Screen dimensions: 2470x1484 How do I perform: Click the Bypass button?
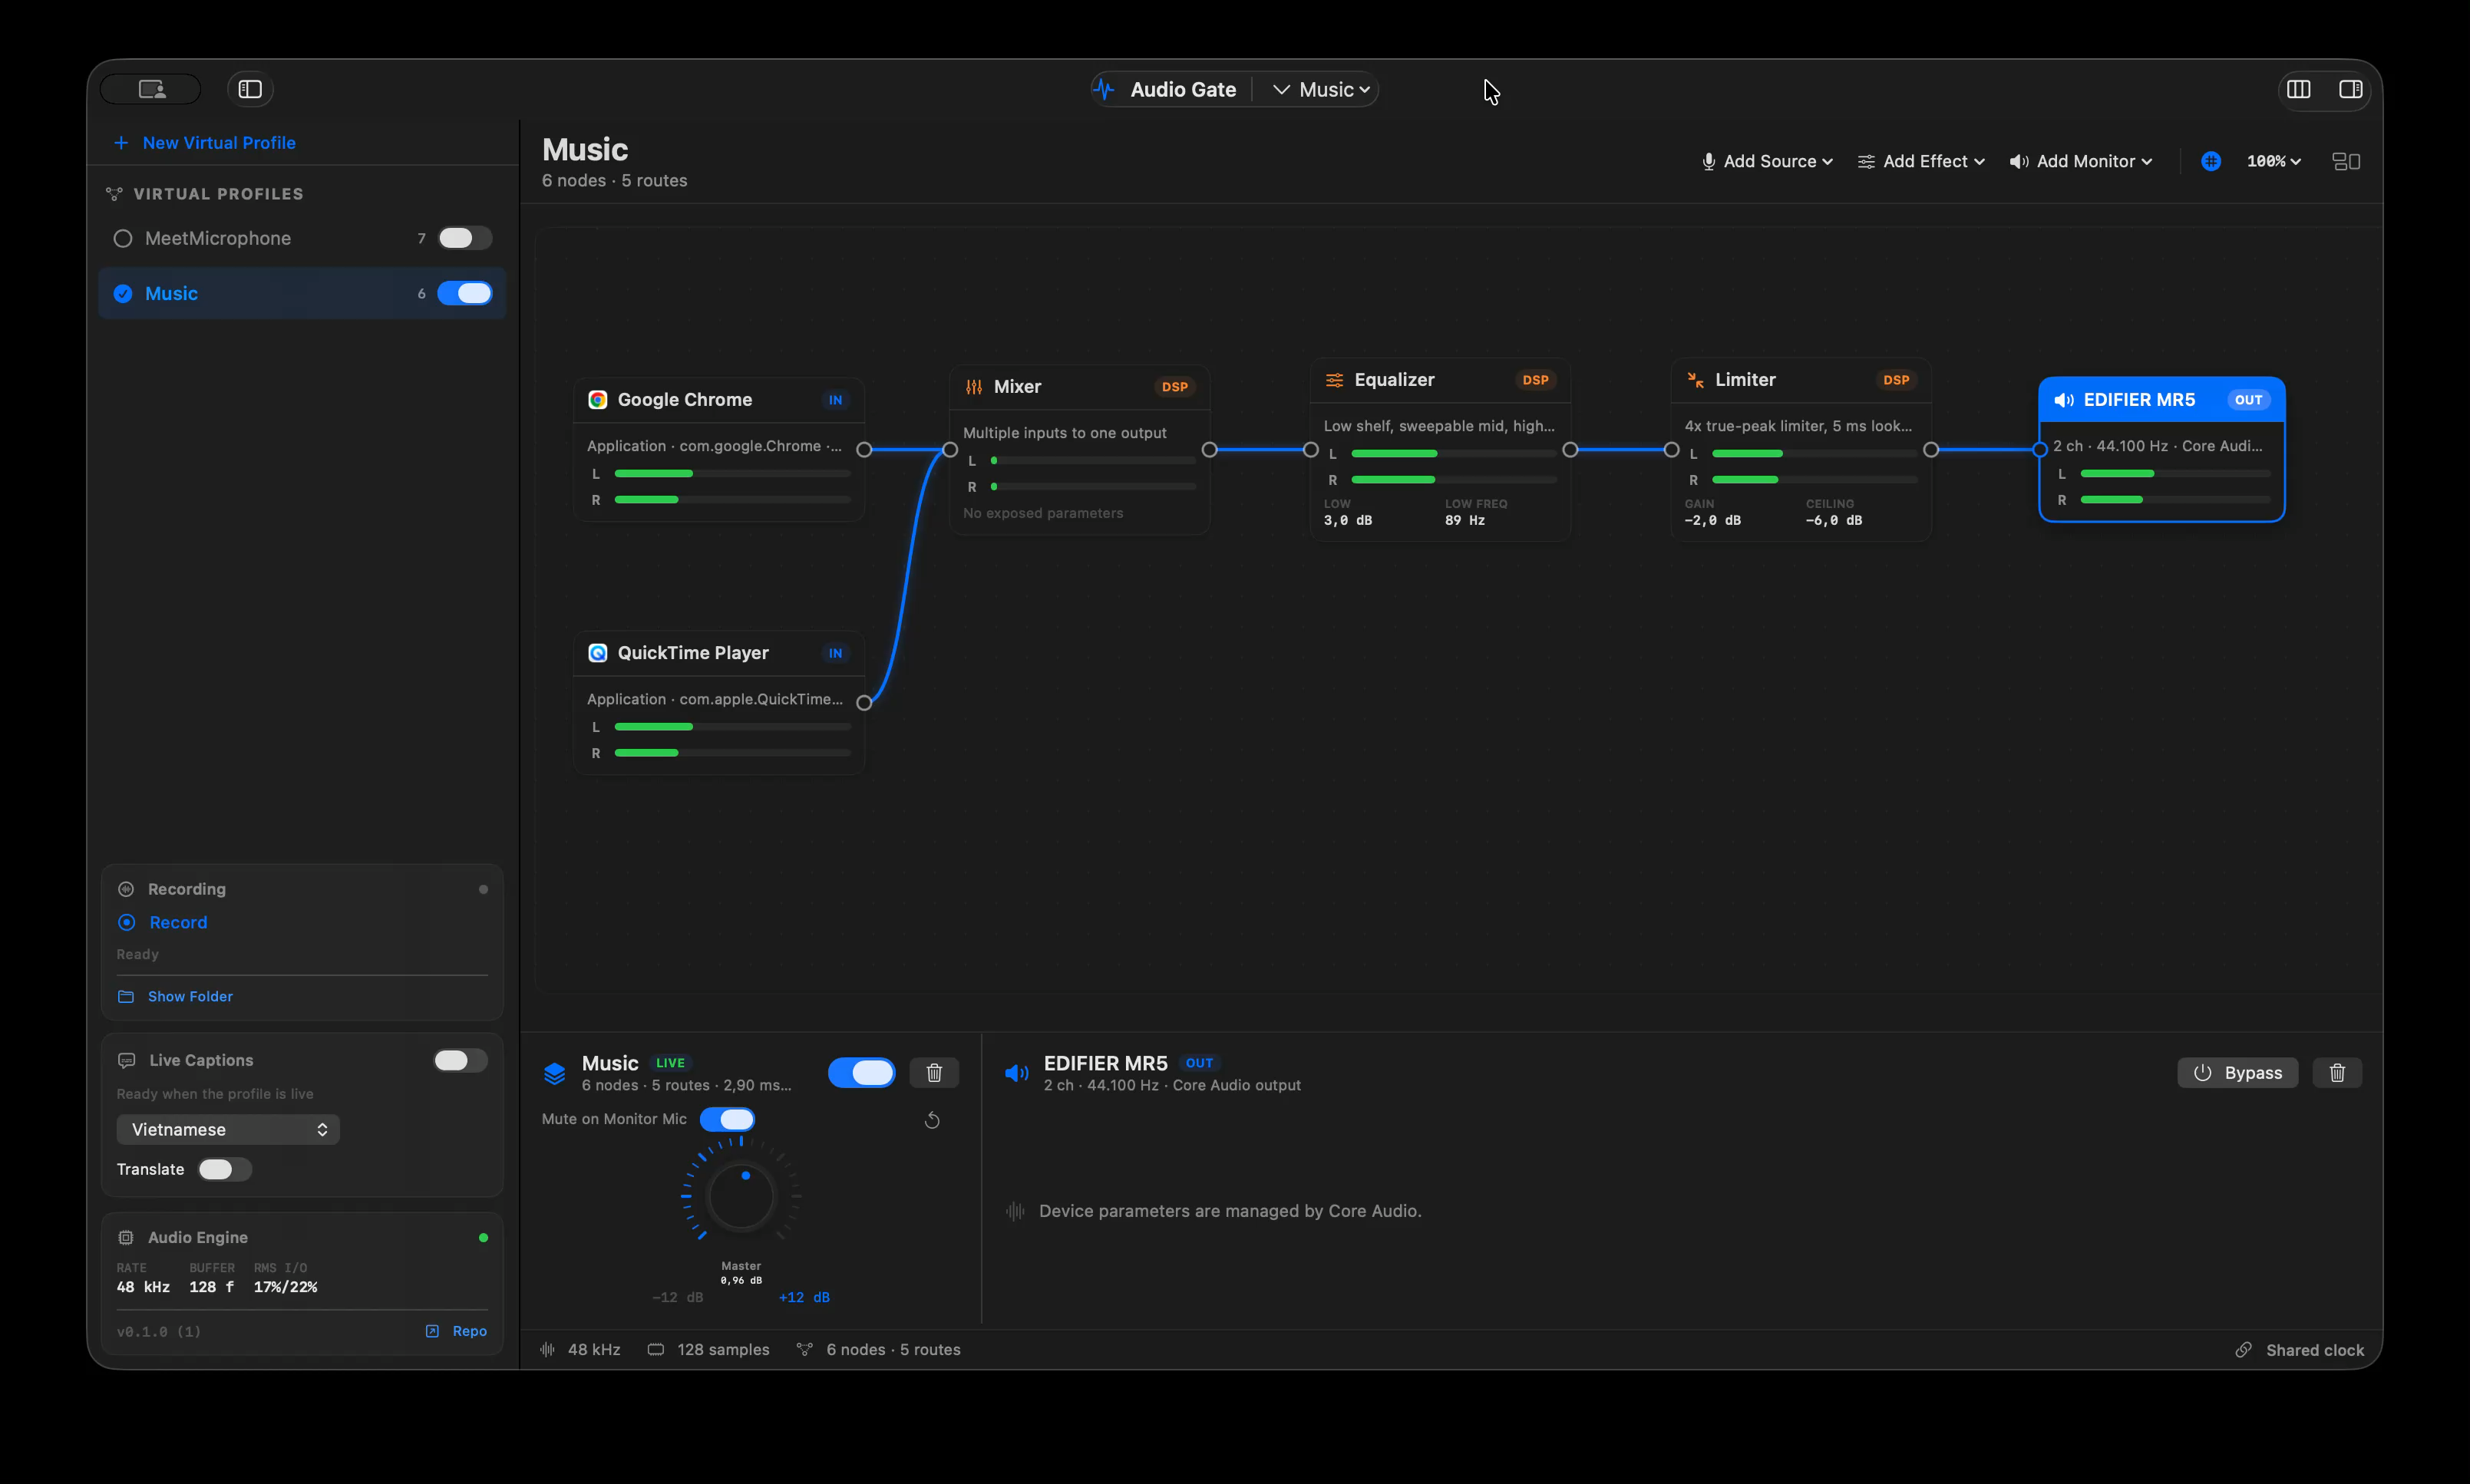pyautogui.click(x=2237, y=1073)
